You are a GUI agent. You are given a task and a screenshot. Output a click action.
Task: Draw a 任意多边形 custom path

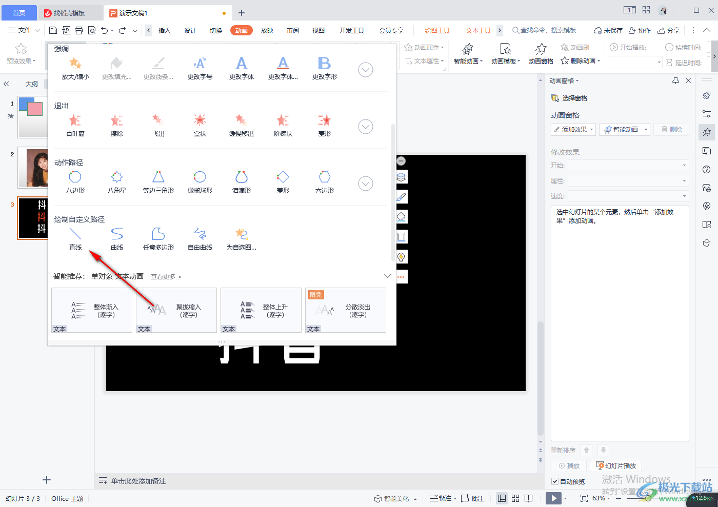pyautogui.click(x=158, y=239)
